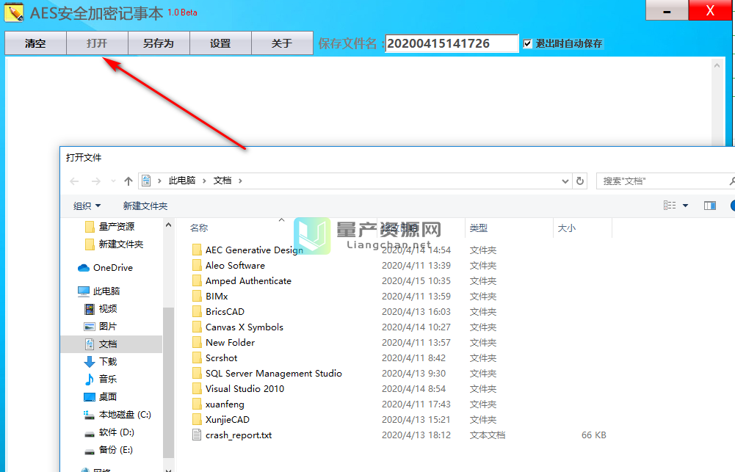Toggle the preview pane icon
This screenshot has width=735, height=472.
[x=710, y=206]
